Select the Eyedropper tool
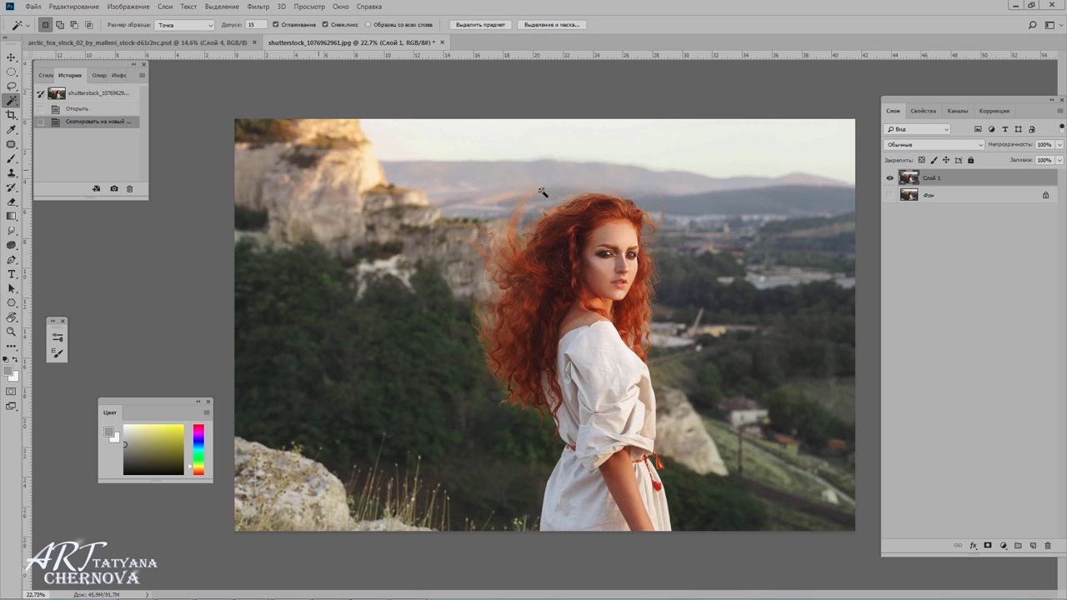This screenshot has width=1067, height=600. (x=12, y=130)
